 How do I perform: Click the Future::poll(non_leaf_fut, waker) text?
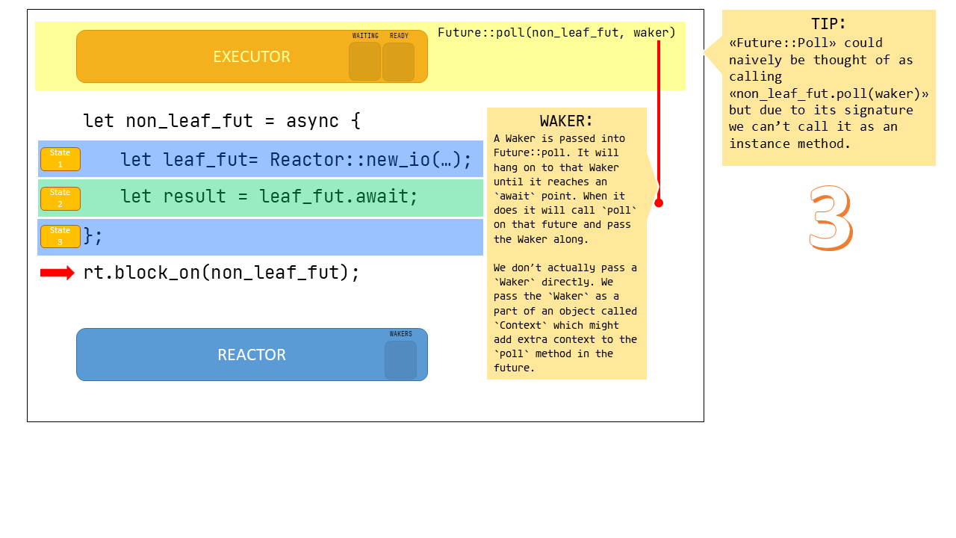[x=556, y=32]
